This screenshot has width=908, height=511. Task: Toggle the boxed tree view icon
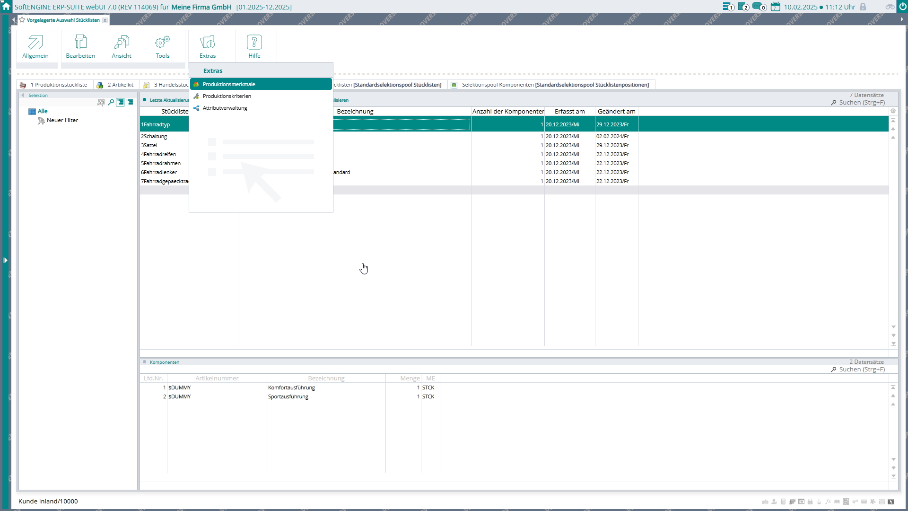click(120, 102)
